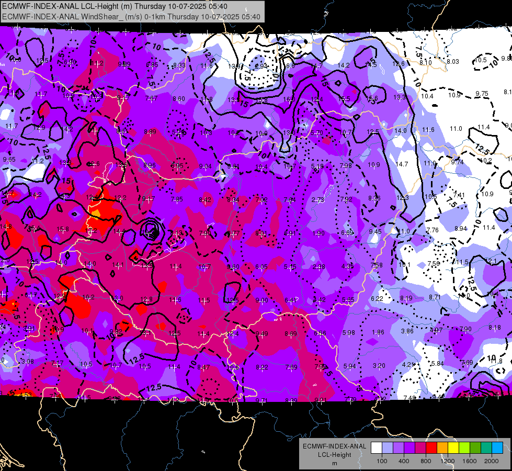Click the white swatch in the LCL-Height legend
The image size is (512, 471).
click(x=377, y=448)
